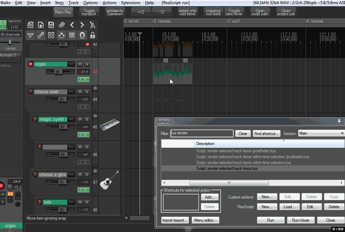The image size is (345, 232).
Task: Mute the organ track
Action: click(80, 64)
